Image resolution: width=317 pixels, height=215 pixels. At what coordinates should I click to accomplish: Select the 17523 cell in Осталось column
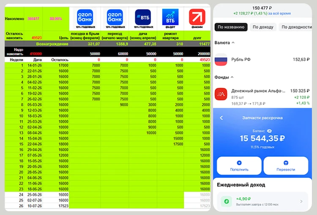pos(56,206)
